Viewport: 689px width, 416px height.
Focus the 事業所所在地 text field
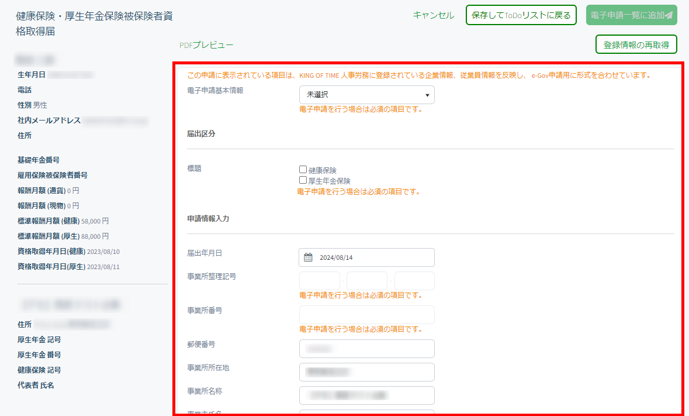pos(366,372)
